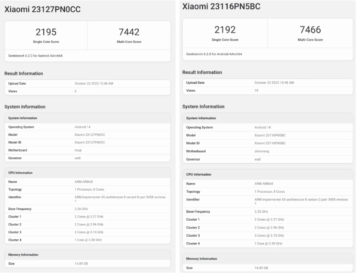This screenshot has width=358, height=274.
Task: Click the "shennong" motherboard value
Action: pos(262,151)
